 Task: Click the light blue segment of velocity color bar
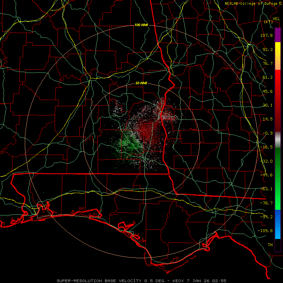point(278,224)
